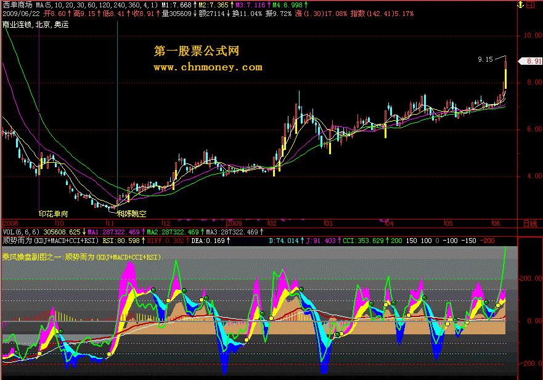This screenshot has height=380, width=543.
Task: Open the 日线 period selector
Action: coord(530,224)
